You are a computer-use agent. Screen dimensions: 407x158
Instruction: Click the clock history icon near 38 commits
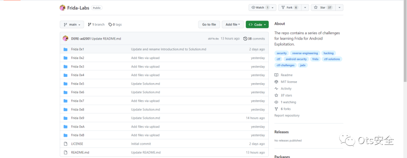(x=245, y=39)
